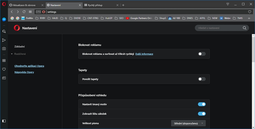Disable Nastavit tmavý motiv toggle
Viewport: 255px width, 129px height.
tap(202, 104)
